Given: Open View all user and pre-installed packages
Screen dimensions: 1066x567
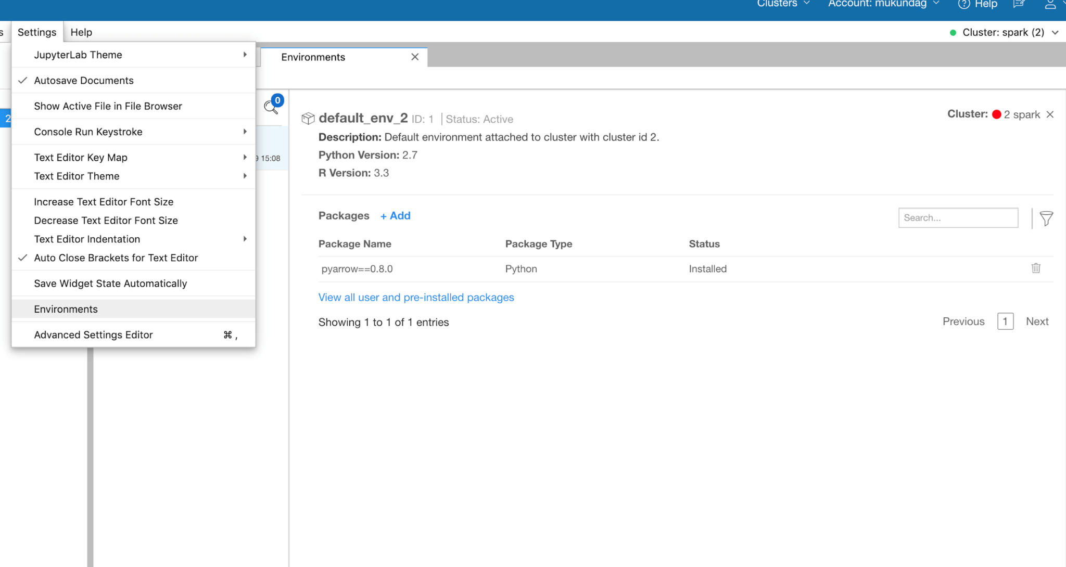Looking at the screenshot, I should pyautogui.click(x=416, y=297).
